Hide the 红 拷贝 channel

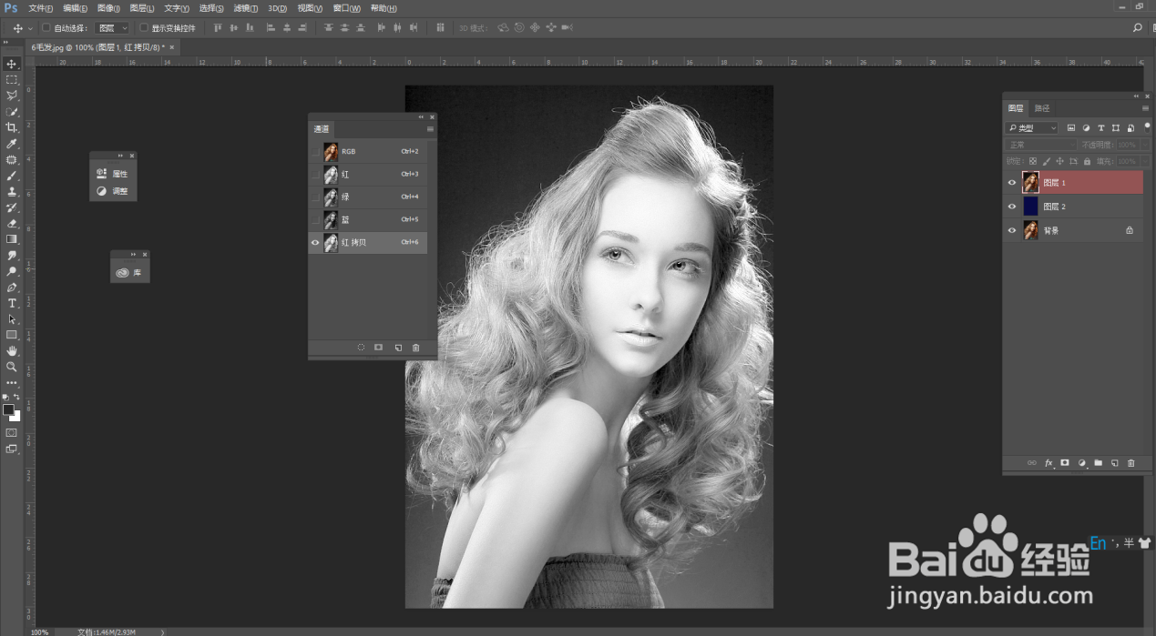[315, 242]
